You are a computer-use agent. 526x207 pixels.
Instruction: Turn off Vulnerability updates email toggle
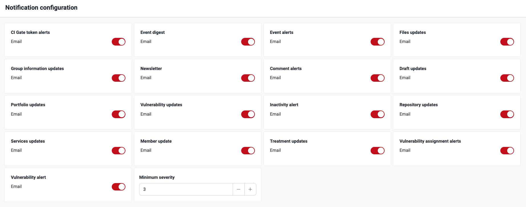(248, 114)
